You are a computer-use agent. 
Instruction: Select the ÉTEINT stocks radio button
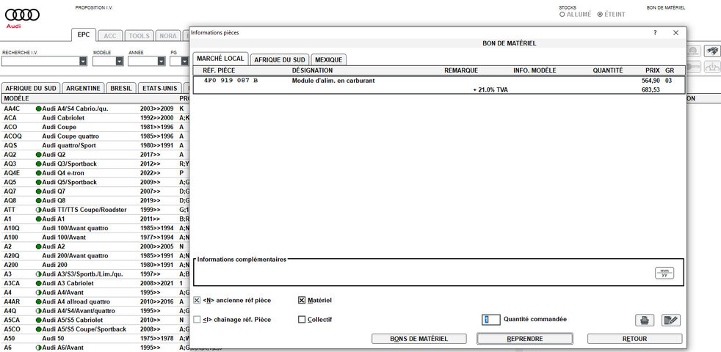600,15
